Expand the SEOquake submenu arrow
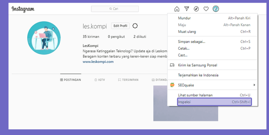 point(255,85)
